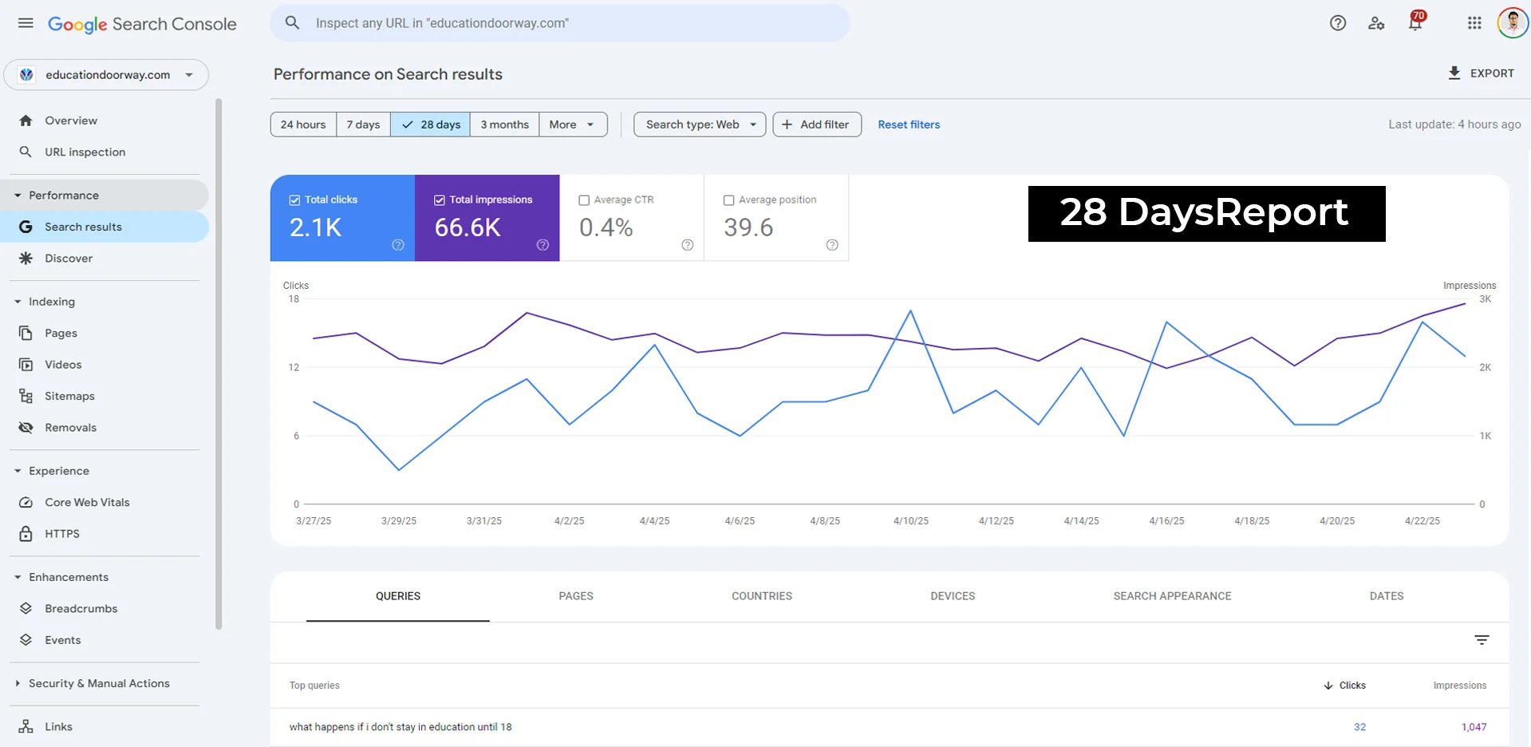This screenshot has width=1531, height=747.
Task: Click the Add filter button
Action: [817, 125]
